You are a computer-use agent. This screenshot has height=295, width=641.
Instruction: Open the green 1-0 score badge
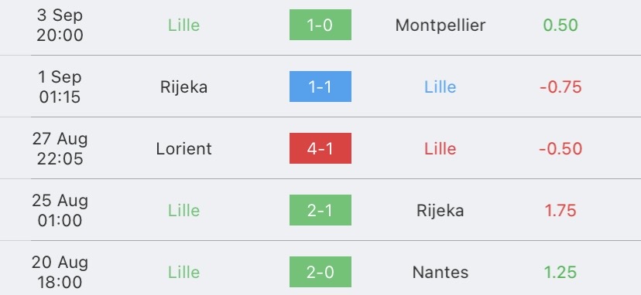pos(320,25)
